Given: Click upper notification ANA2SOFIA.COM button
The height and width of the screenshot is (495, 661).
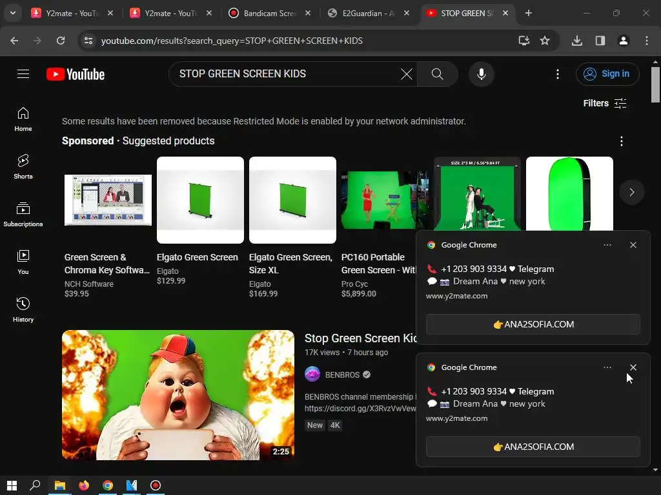Looking at the screenshot, I should click(533, 324).
